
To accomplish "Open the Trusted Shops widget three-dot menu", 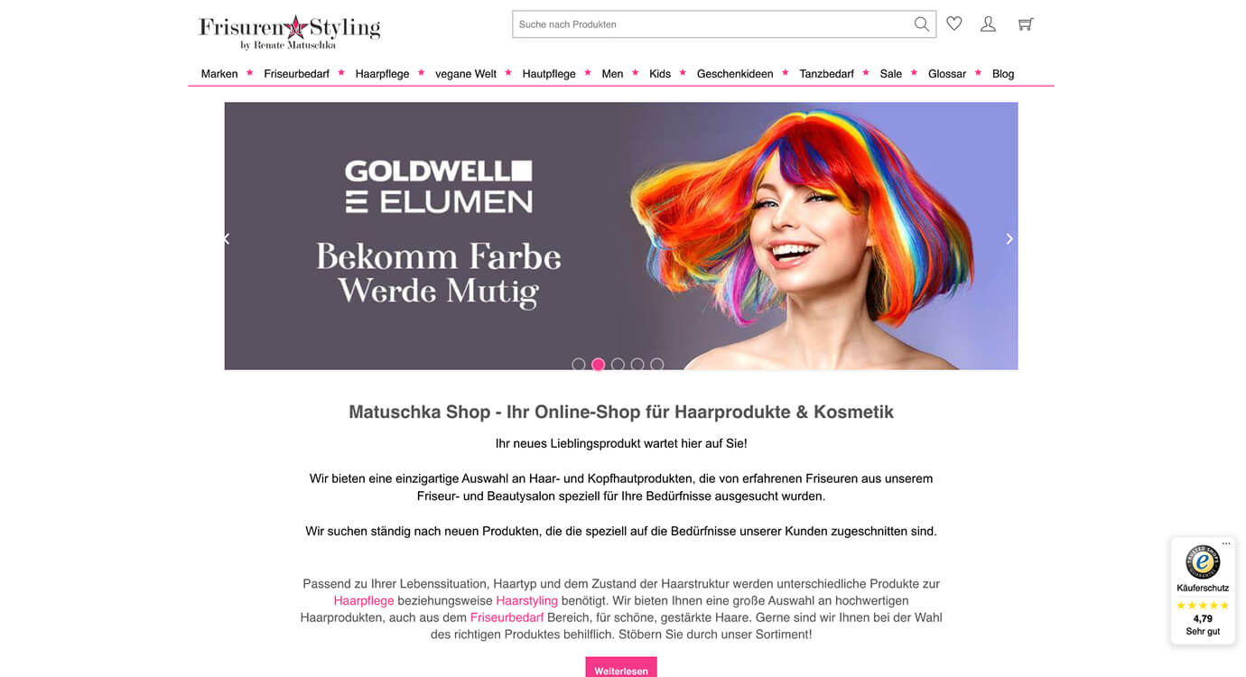I will click(x=1226, y=543).
